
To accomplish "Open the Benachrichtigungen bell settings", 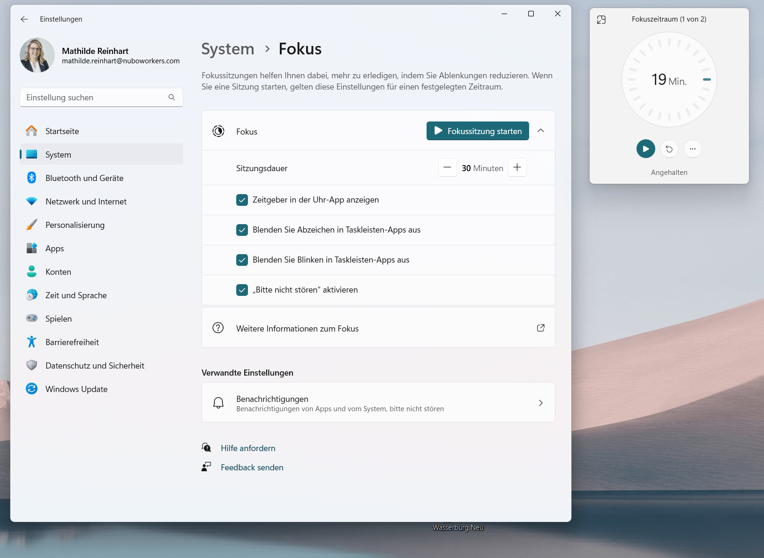I will [x=218, y=402].
